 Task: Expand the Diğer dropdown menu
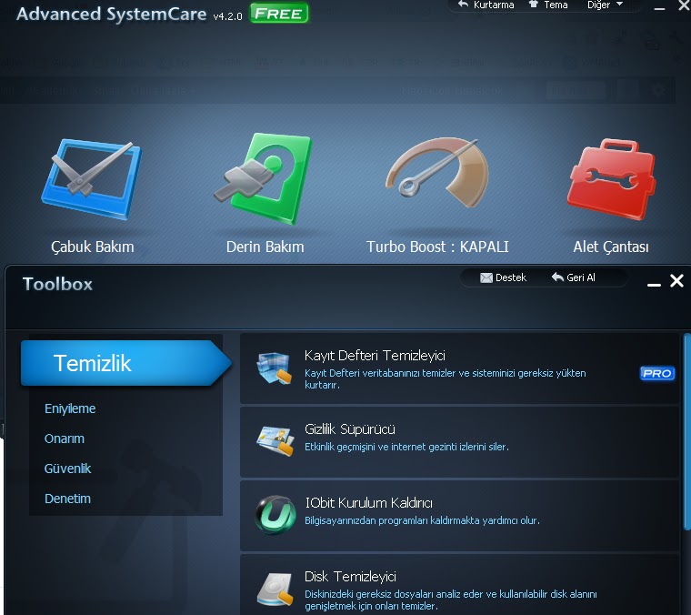[x=605, y=5]
